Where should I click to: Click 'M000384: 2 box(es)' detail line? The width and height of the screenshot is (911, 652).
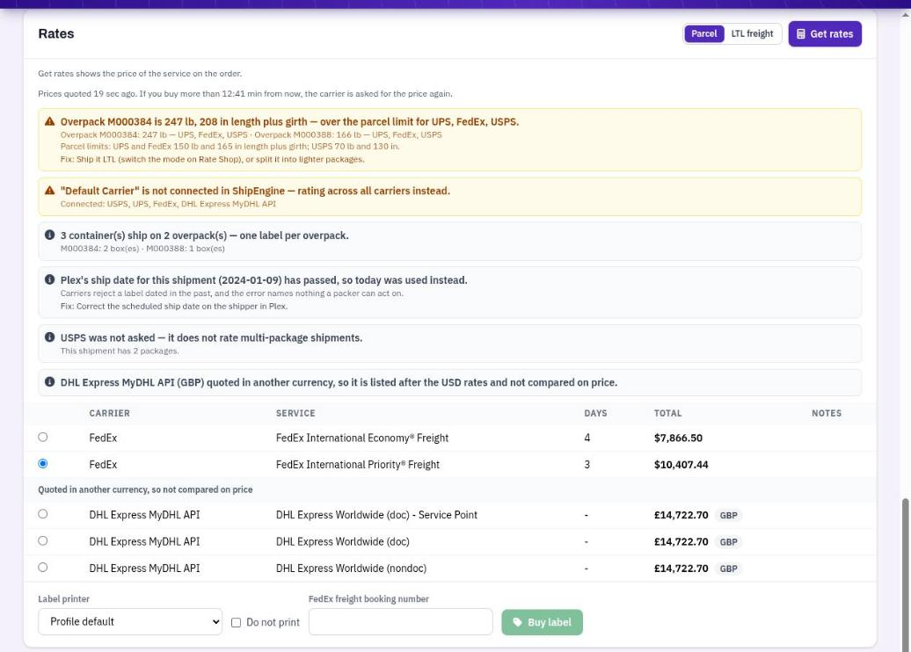[x=142, y=249]
